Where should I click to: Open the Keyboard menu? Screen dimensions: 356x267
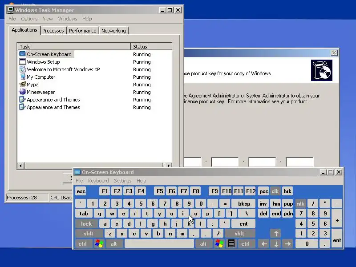(98, 181)
